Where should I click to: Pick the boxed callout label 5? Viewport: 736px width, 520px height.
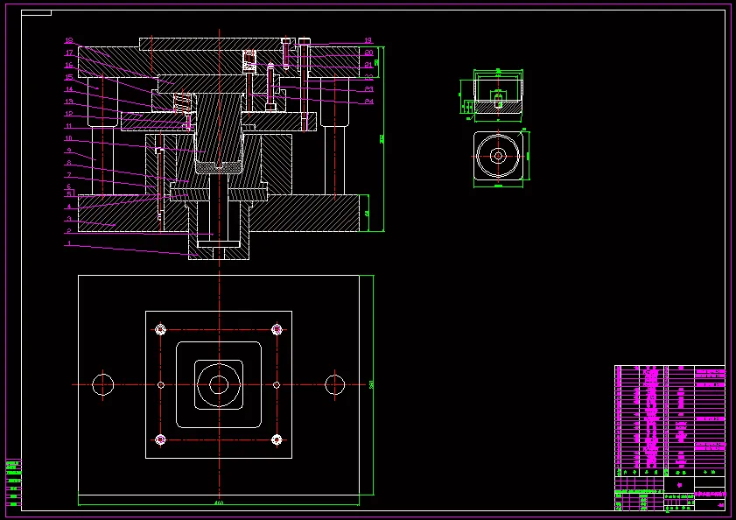tap(69, 193)
